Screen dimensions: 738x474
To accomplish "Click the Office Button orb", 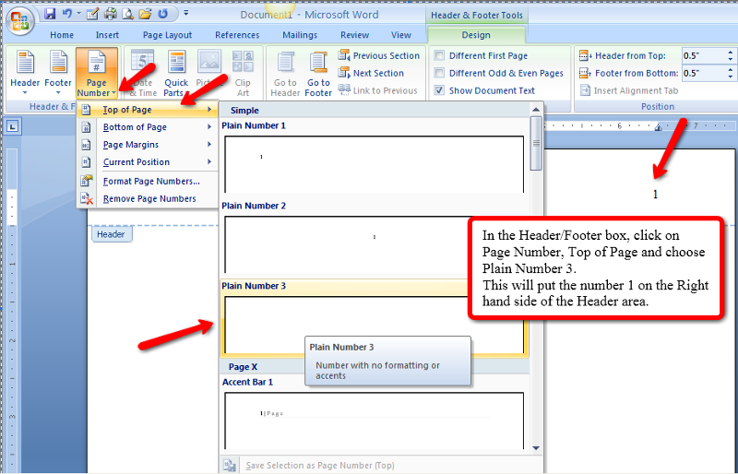I will point(19,21).
